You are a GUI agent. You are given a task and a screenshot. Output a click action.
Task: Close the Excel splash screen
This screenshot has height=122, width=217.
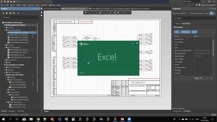pos(137,43)
